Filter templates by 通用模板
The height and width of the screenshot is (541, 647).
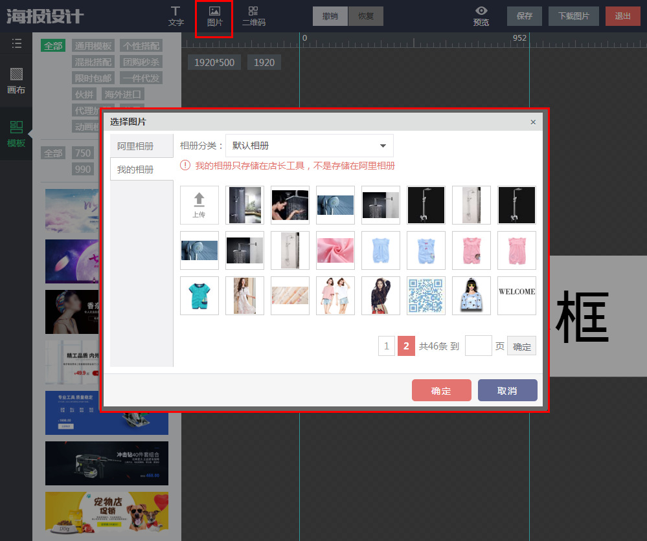point(93,45)
